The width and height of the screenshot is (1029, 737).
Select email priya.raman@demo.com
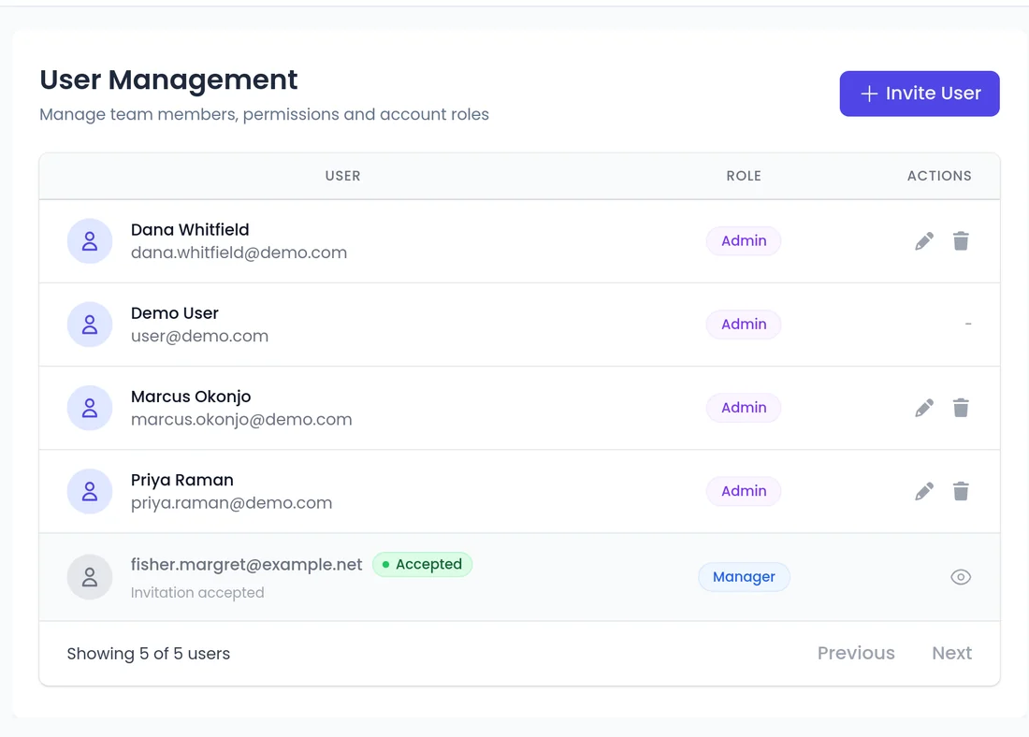click(x=232, y=502)
